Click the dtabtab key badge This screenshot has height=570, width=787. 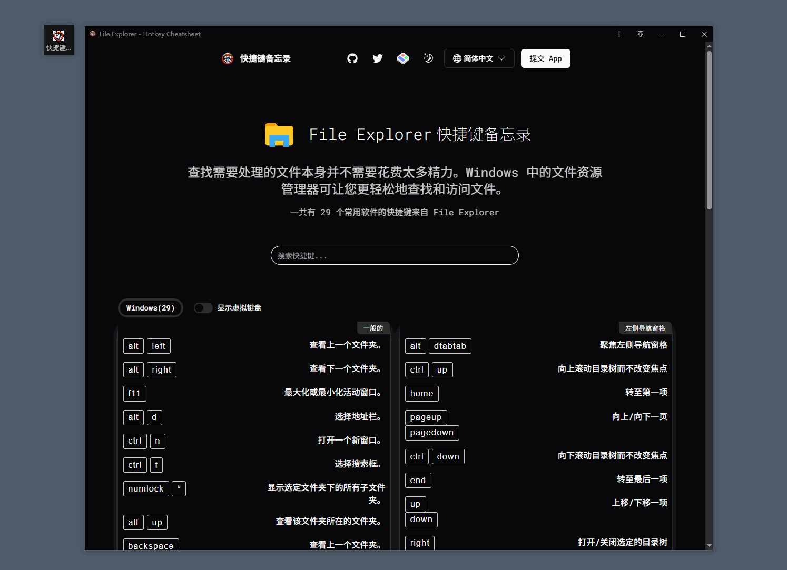[450, 346]
